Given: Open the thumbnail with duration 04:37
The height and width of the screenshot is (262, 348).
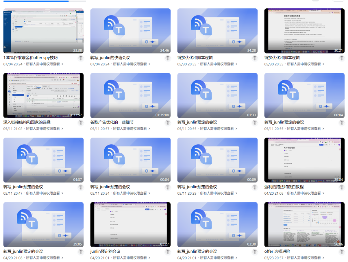Looking at the screenshot, I should (x=43, y=160).
